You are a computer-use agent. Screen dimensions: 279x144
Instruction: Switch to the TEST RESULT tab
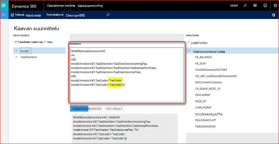[x=114, y=109]
